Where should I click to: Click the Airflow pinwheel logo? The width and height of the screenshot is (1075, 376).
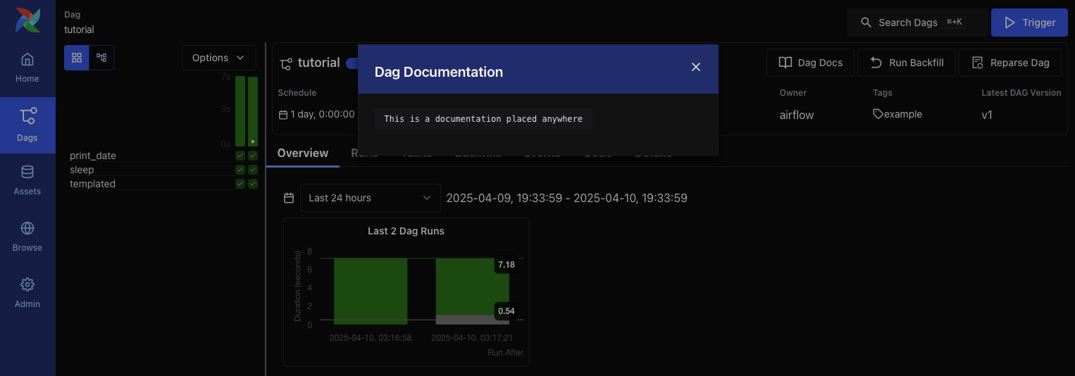coord(27,21)
